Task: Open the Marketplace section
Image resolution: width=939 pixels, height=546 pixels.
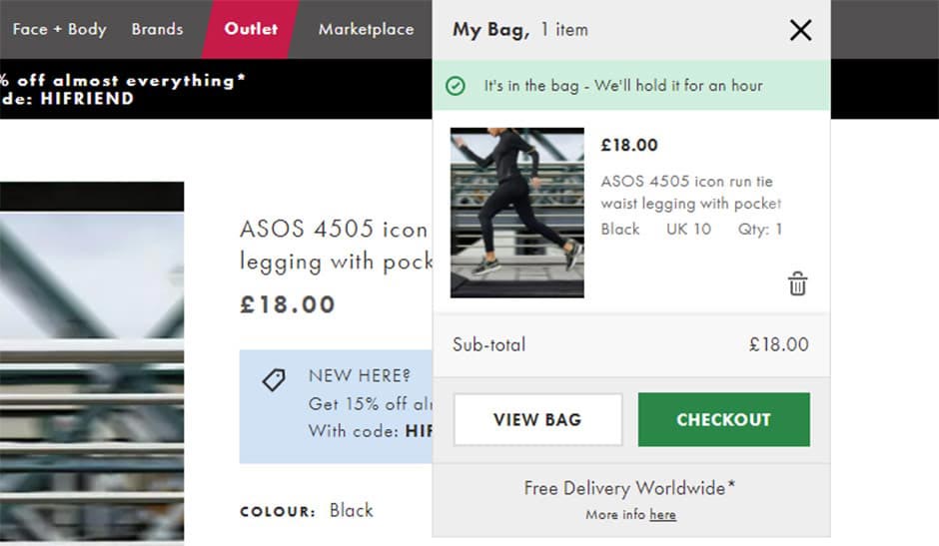Action: pyautogui.click(x=366, y=29)
